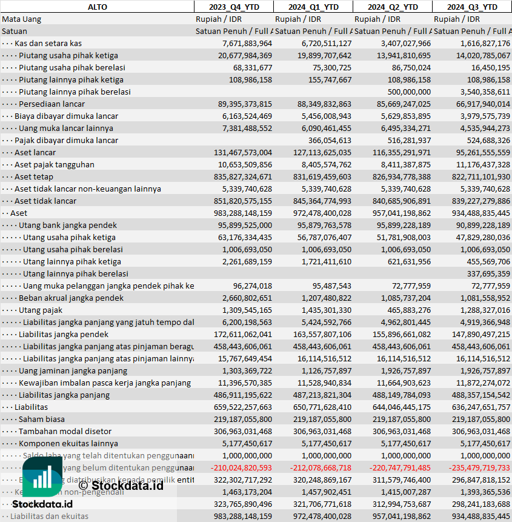Screen dimensions: 512x522
Task: Select Aset tidak lancar non-keuangan lainnya
Action: (87, 189)
